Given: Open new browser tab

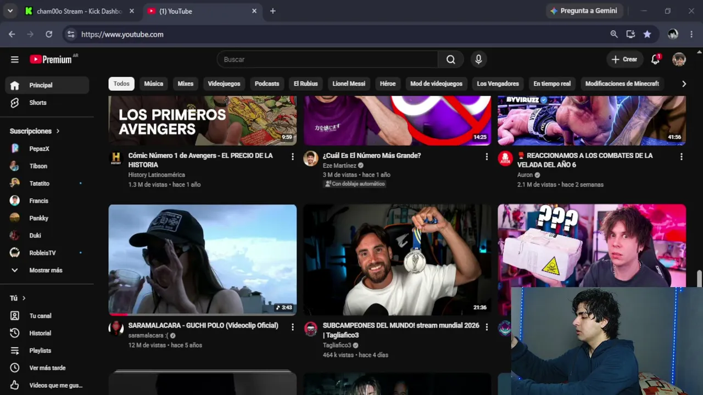Looking at the screenshot, I should tap(273, 11).
